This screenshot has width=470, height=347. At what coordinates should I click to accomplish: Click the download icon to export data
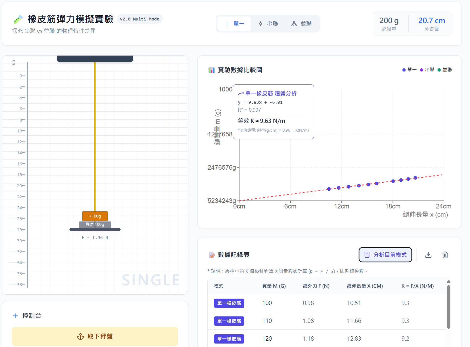pos(428,255)
